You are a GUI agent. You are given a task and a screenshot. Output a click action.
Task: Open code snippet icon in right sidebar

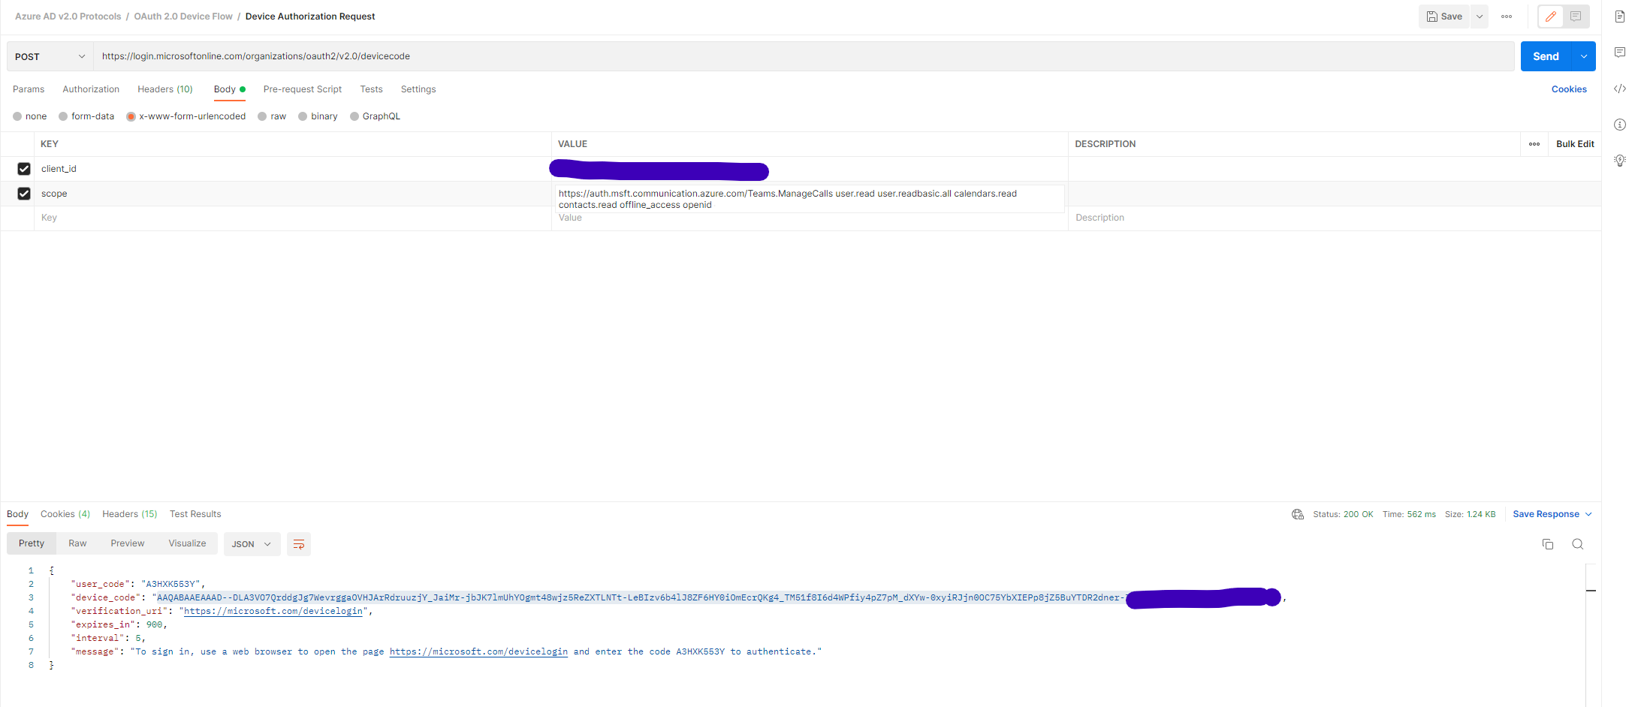tap(1620, 89)
